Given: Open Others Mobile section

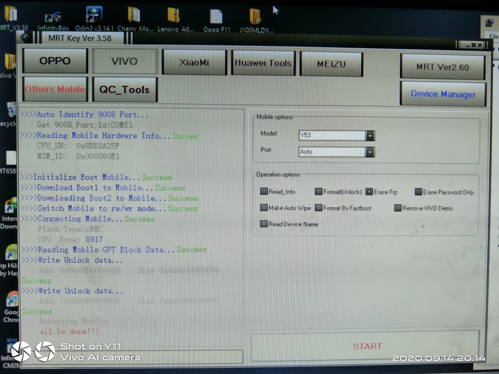Looking at the screenshot, I should [x=55, y=89].
